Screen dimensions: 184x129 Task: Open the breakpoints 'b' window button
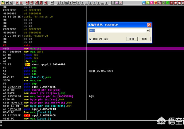pyautogui.click(x=95, y=3)
